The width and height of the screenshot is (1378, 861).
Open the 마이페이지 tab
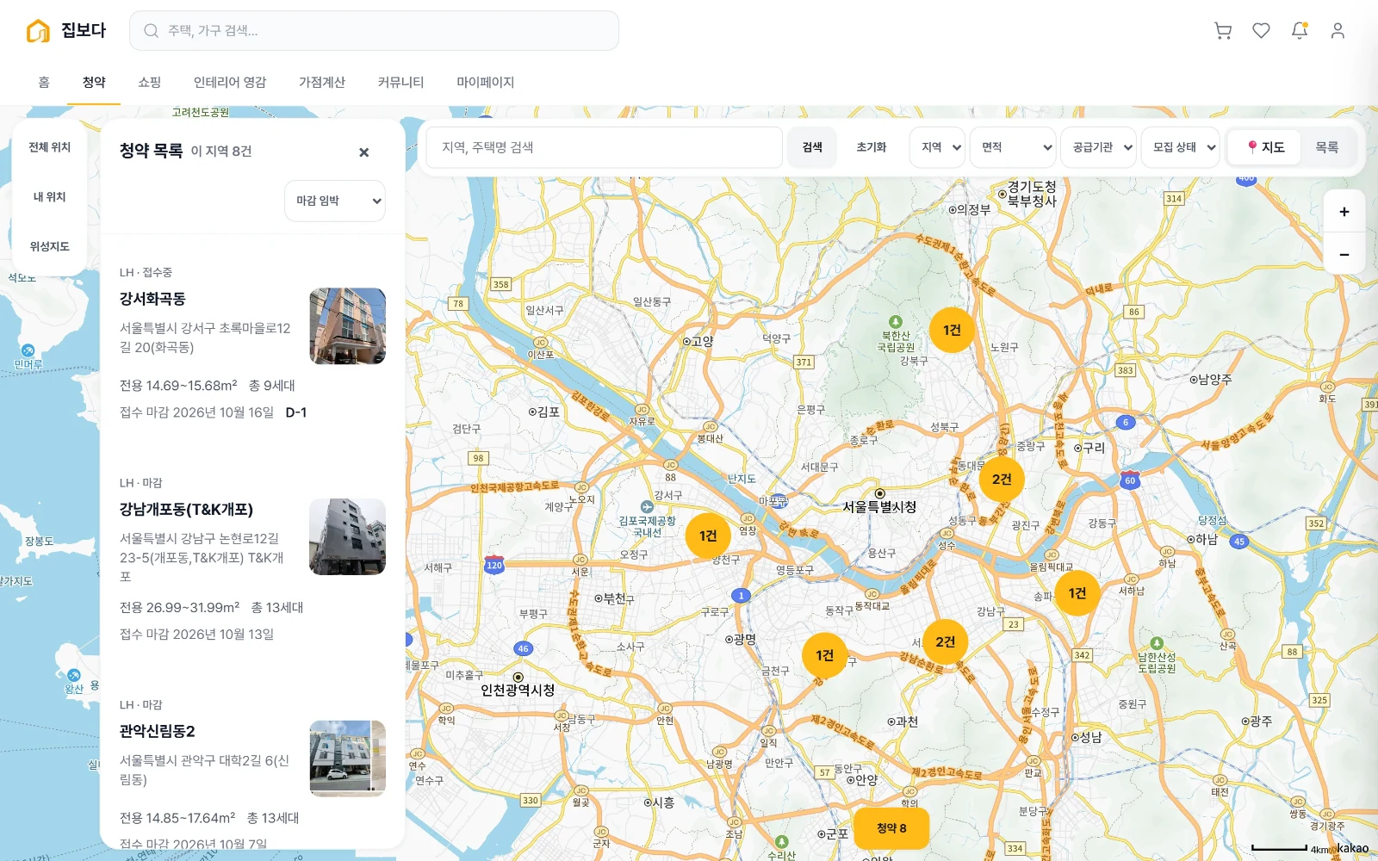(x=486, y=83)
